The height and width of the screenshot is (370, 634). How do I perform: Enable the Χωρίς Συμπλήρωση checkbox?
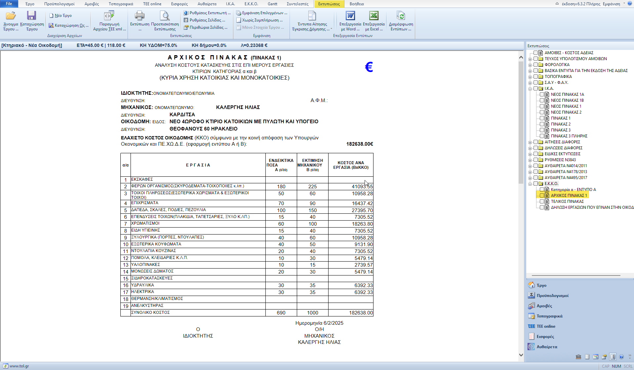(239, 20)
